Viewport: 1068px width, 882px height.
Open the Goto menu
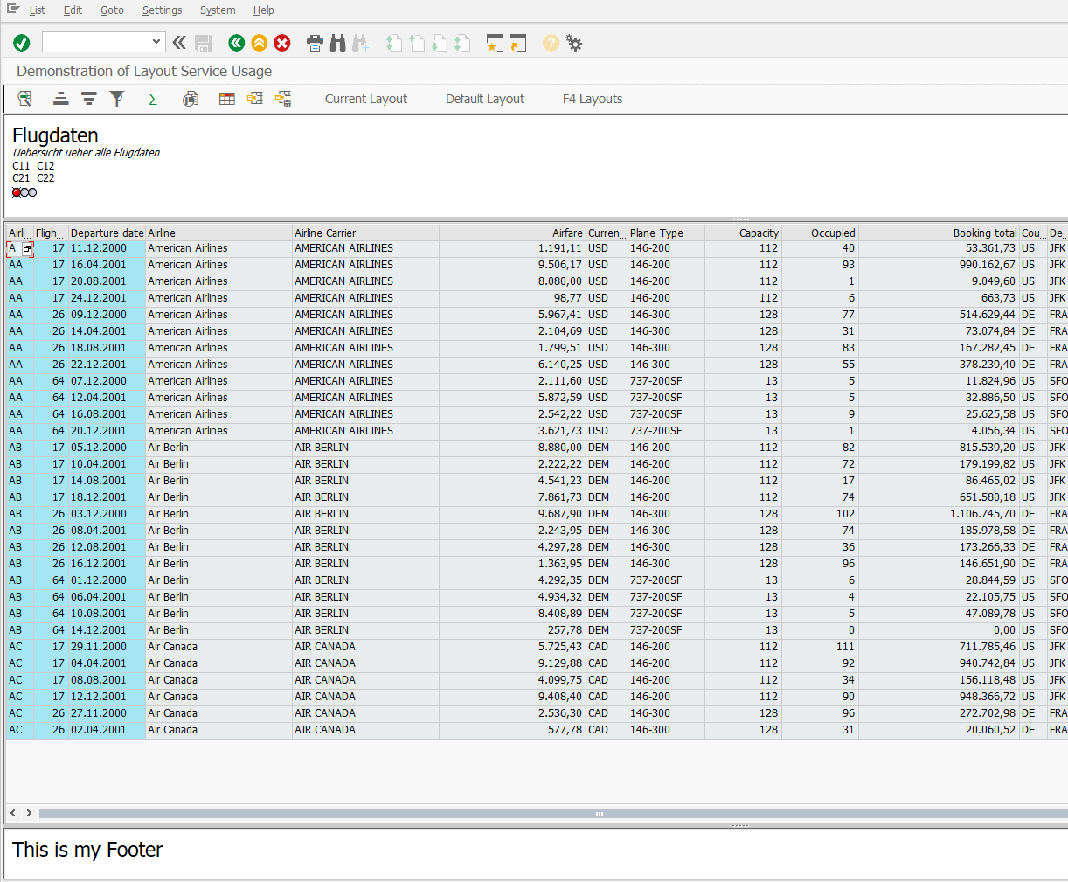pyautogui.click(x=112, y=10)
